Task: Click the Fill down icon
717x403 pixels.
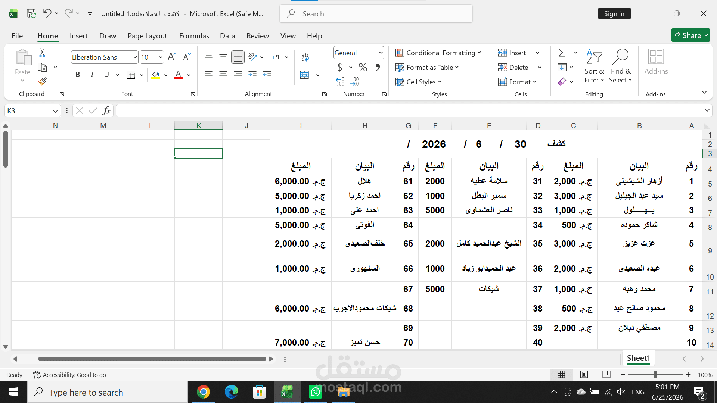Action: 562,67
